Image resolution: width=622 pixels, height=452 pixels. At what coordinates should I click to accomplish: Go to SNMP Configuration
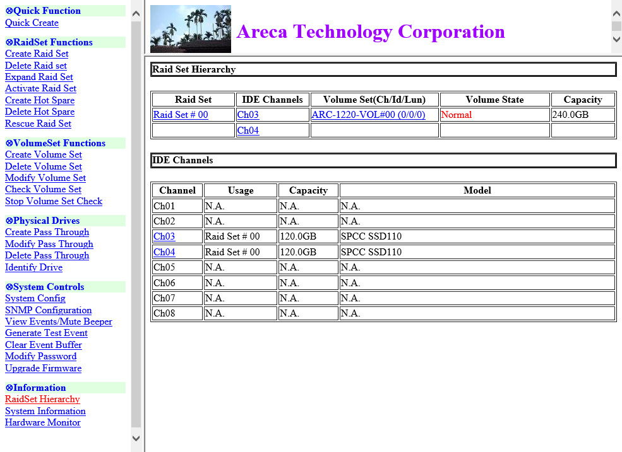point(48,311)
